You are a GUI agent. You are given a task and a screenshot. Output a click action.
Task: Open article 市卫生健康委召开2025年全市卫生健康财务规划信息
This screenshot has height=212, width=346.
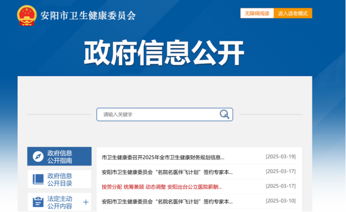(163, 158)
